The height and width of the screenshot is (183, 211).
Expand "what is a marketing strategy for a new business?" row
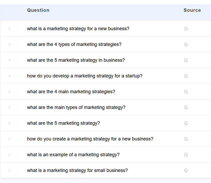(9, 29)
